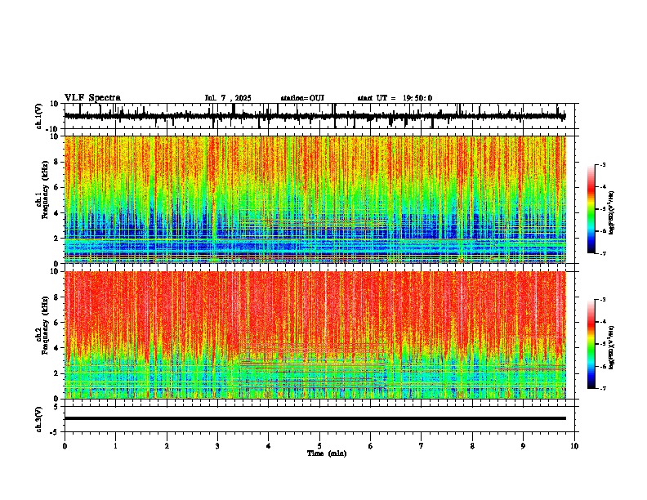Click the "6" kHz tick on ch.1 frequency axis
Screen dimensions: 647x500
pos(57,188)
